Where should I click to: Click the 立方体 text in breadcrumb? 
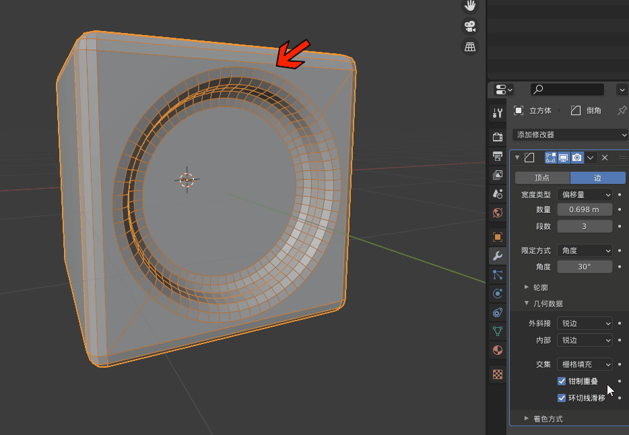coord(540,110)
